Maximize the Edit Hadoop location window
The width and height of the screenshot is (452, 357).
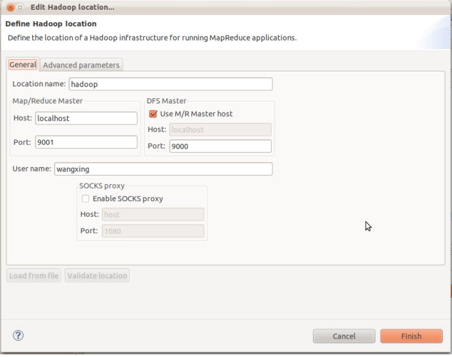coord(20,7)
